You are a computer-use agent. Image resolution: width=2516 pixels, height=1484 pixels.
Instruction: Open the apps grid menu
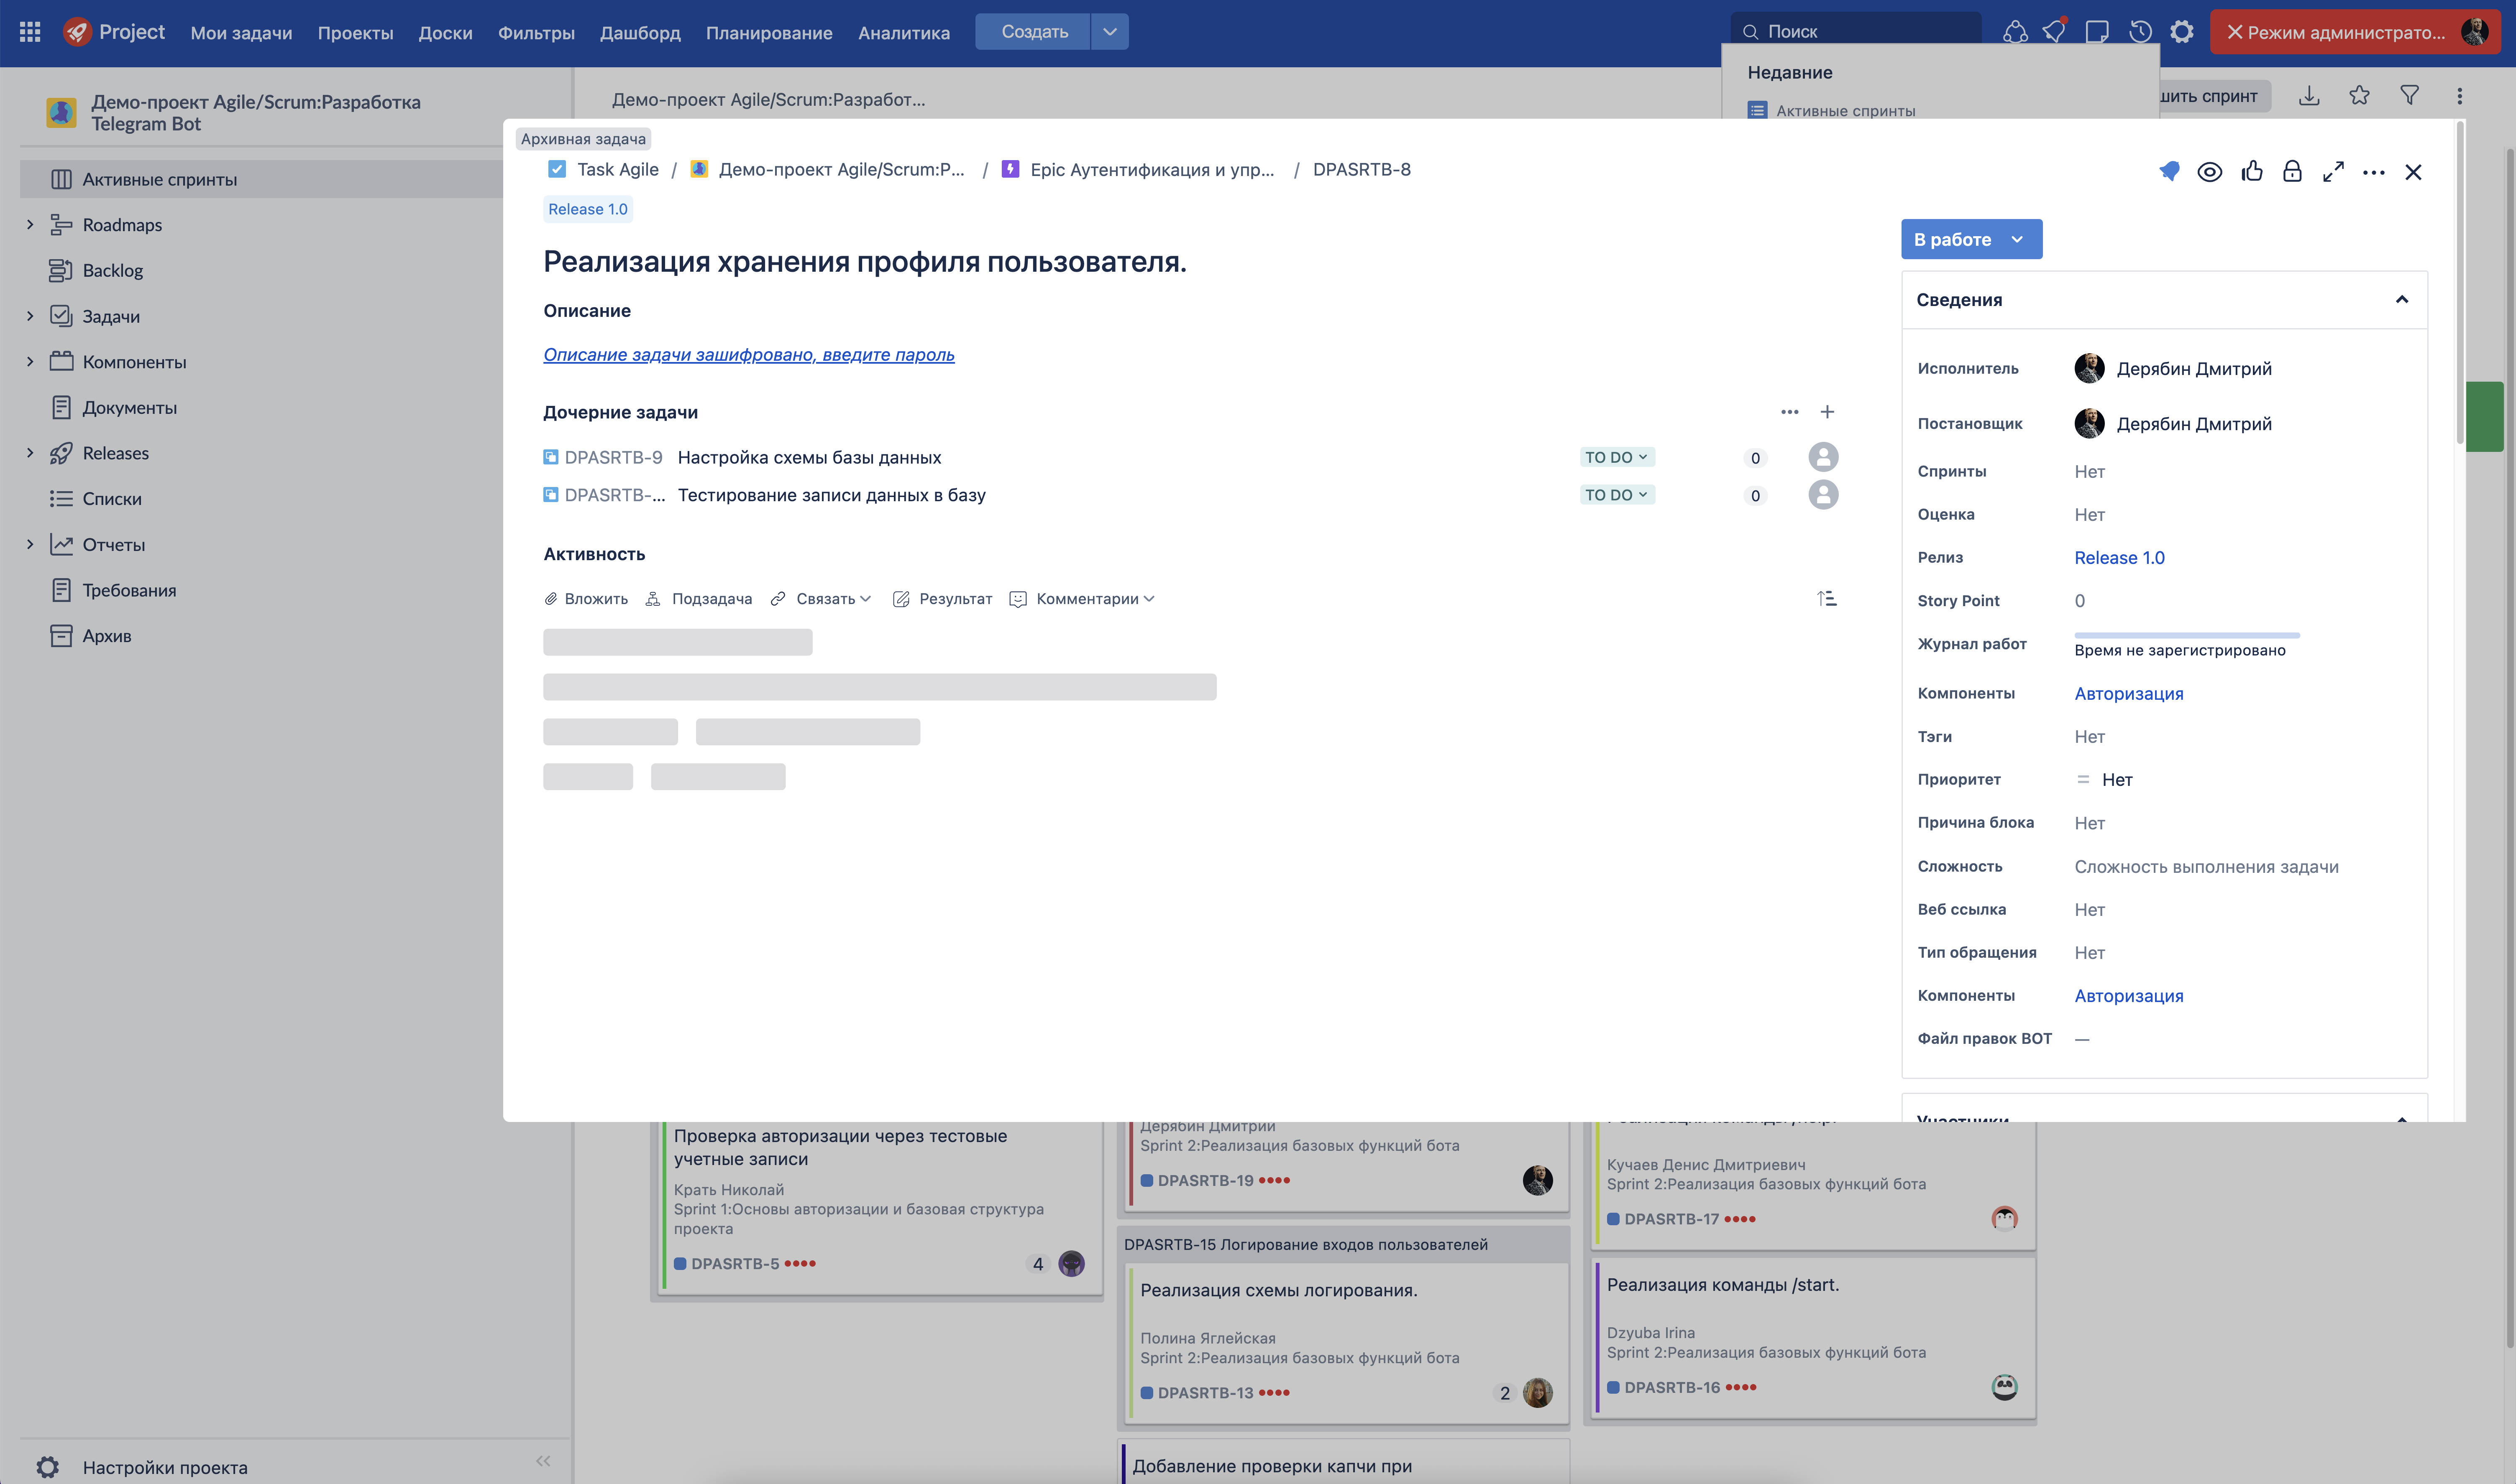(30, 32)
